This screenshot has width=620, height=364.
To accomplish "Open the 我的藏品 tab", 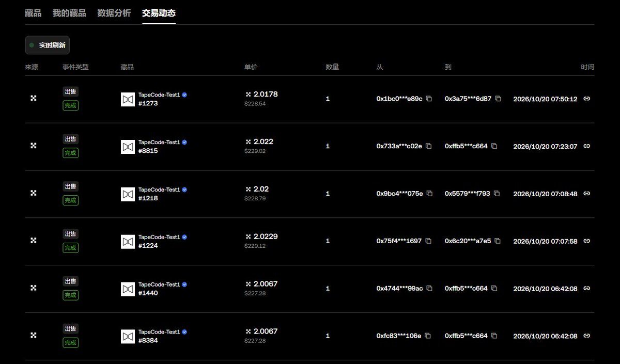I will click(x=69, y=13).
